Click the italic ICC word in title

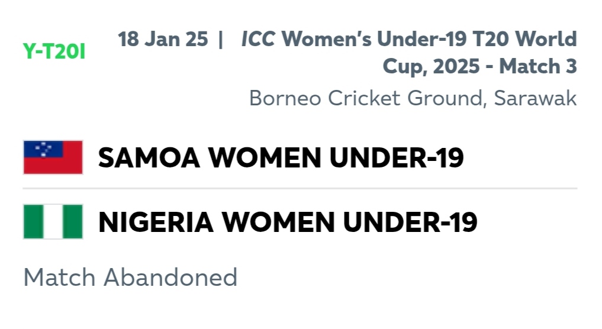(x=258, y=39)
